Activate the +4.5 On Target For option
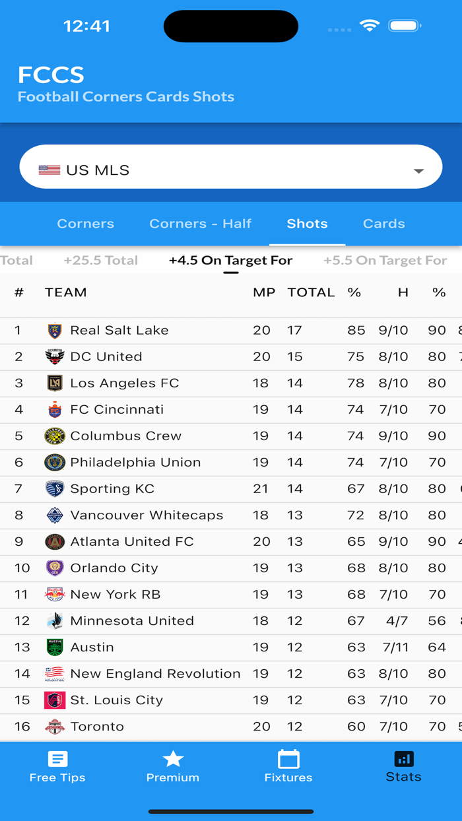Image resolution: width=462 pixels, height=821 pixels. click(231, 260)
